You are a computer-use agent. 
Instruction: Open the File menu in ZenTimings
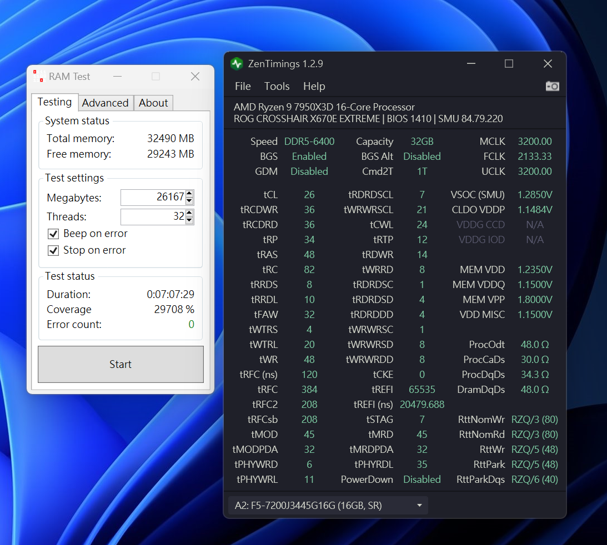point(243,86)
